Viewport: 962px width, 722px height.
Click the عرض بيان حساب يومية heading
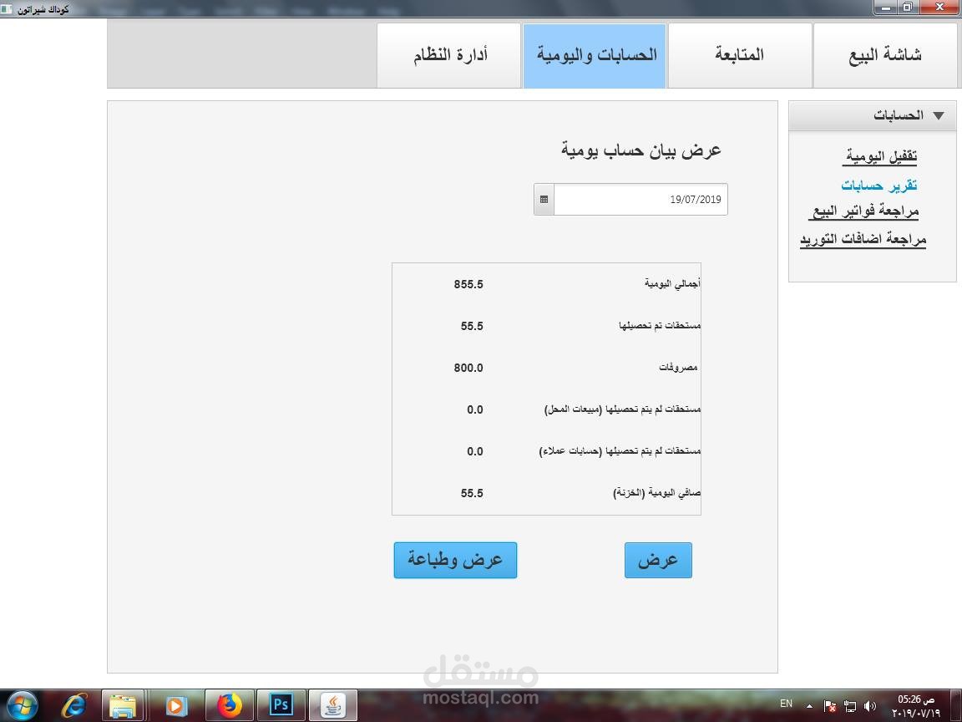tap(641, 150)
